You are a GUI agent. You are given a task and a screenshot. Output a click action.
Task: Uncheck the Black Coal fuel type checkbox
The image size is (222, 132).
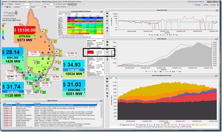[121, 125]
